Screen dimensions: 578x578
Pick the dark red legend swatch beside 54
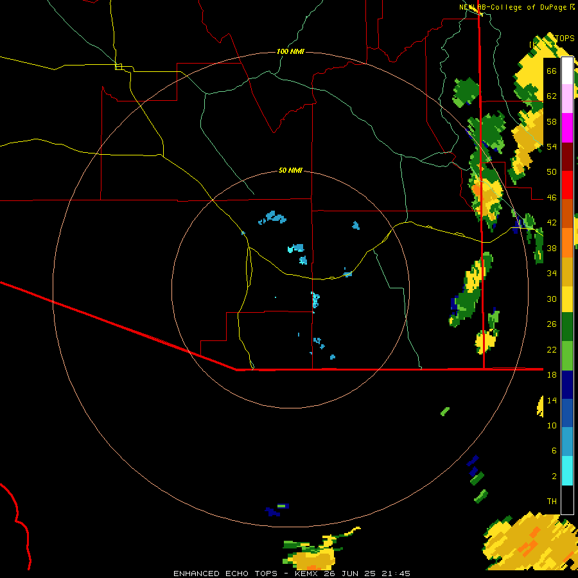(567, 156)
